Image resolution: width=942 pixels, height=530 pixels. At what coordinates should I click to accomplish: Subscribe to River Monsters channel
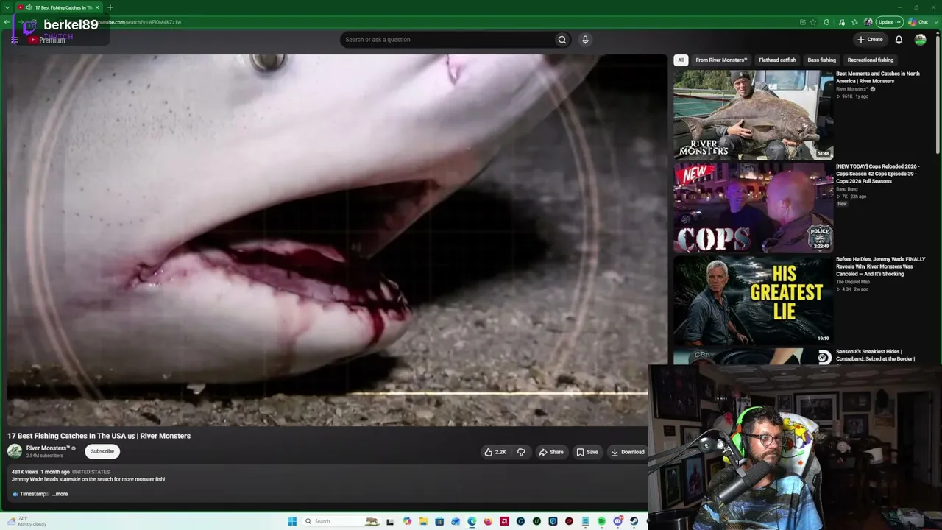(x=102, y=451)
